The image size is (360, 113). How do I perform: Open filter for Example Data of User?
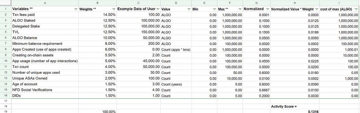coord(158,9)
